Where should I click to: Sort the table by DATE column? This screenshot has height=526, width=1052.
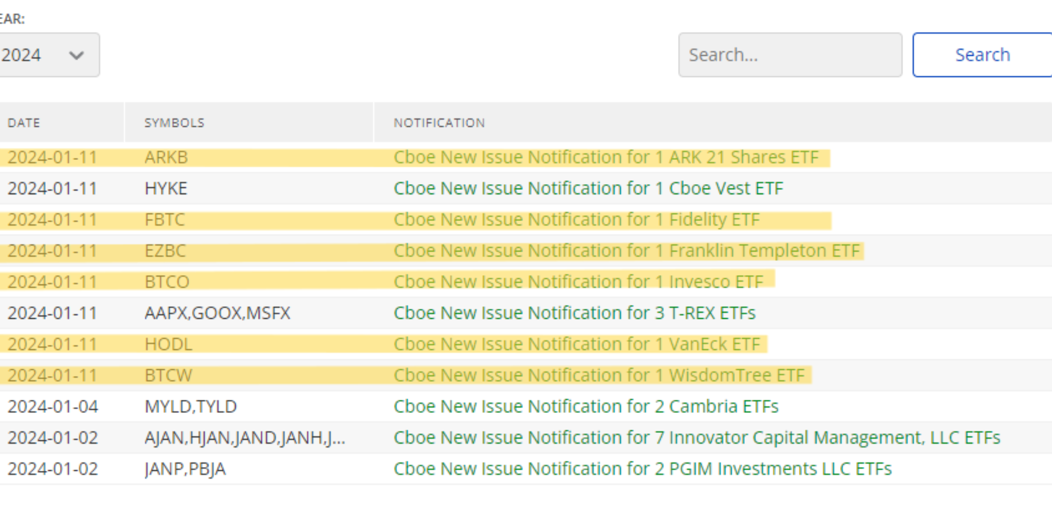click(x=23, y=123)
